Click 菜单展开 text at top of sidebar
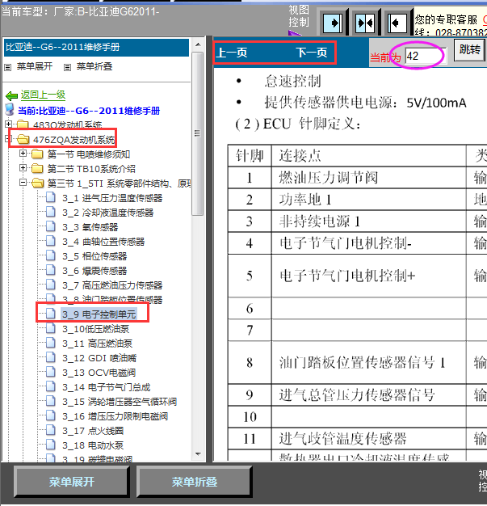 point(35,66)
